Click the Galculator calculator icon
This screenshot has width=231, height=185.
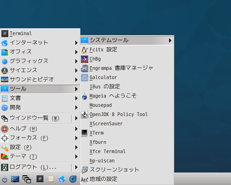[x=85, y=78]
